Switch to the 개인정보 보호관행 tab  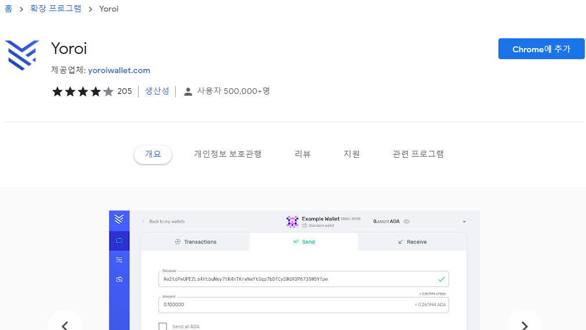227,154
